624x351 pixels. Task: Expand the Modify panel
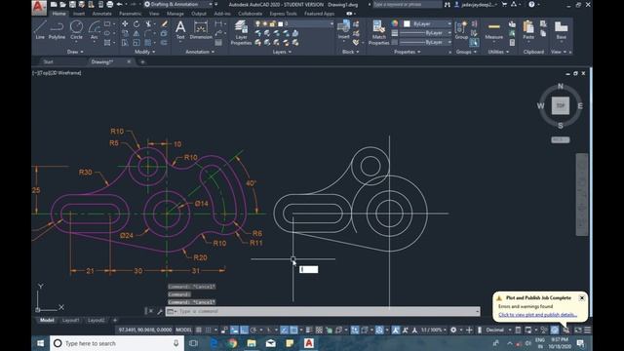click(x=144, y=52)
